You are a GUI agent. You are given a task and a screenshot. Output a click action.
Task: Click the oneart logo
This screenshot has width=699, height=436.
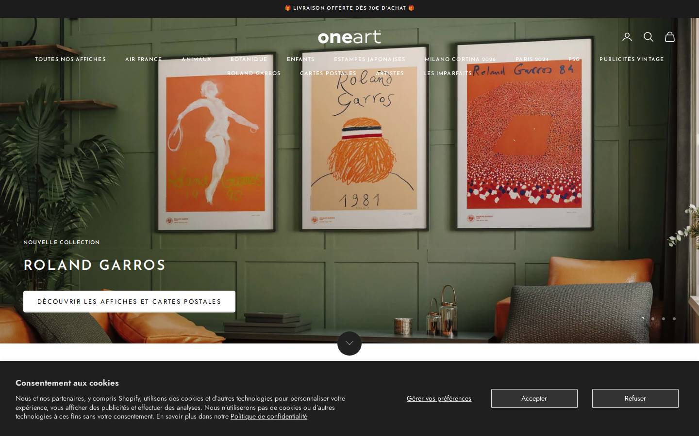pyautogui.click(x=349, y=37)
